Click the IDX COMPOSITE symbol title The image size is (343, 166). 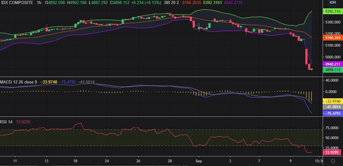[x=16, y=2]
